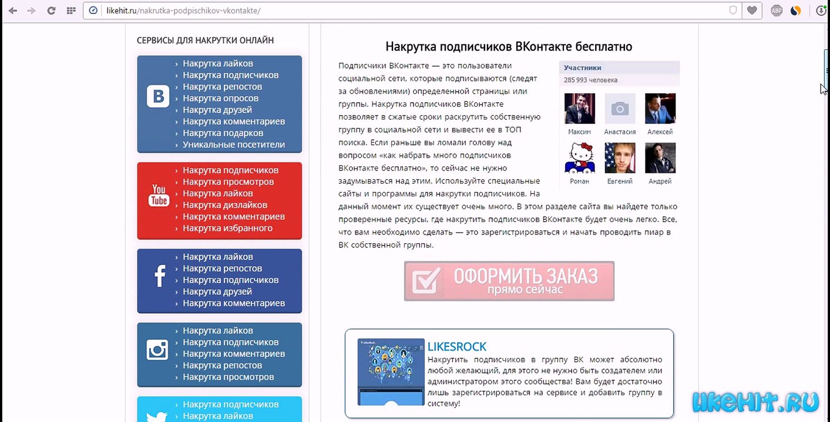Click heading 'Накрутка подписчиков ВКонтакте бесплатно'
This screenshot has height=422, width=830.
[x=509, y=46]
